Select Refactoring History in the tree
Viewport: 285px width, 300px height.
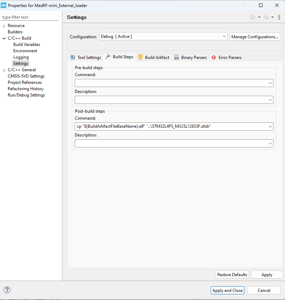(26, 89)
